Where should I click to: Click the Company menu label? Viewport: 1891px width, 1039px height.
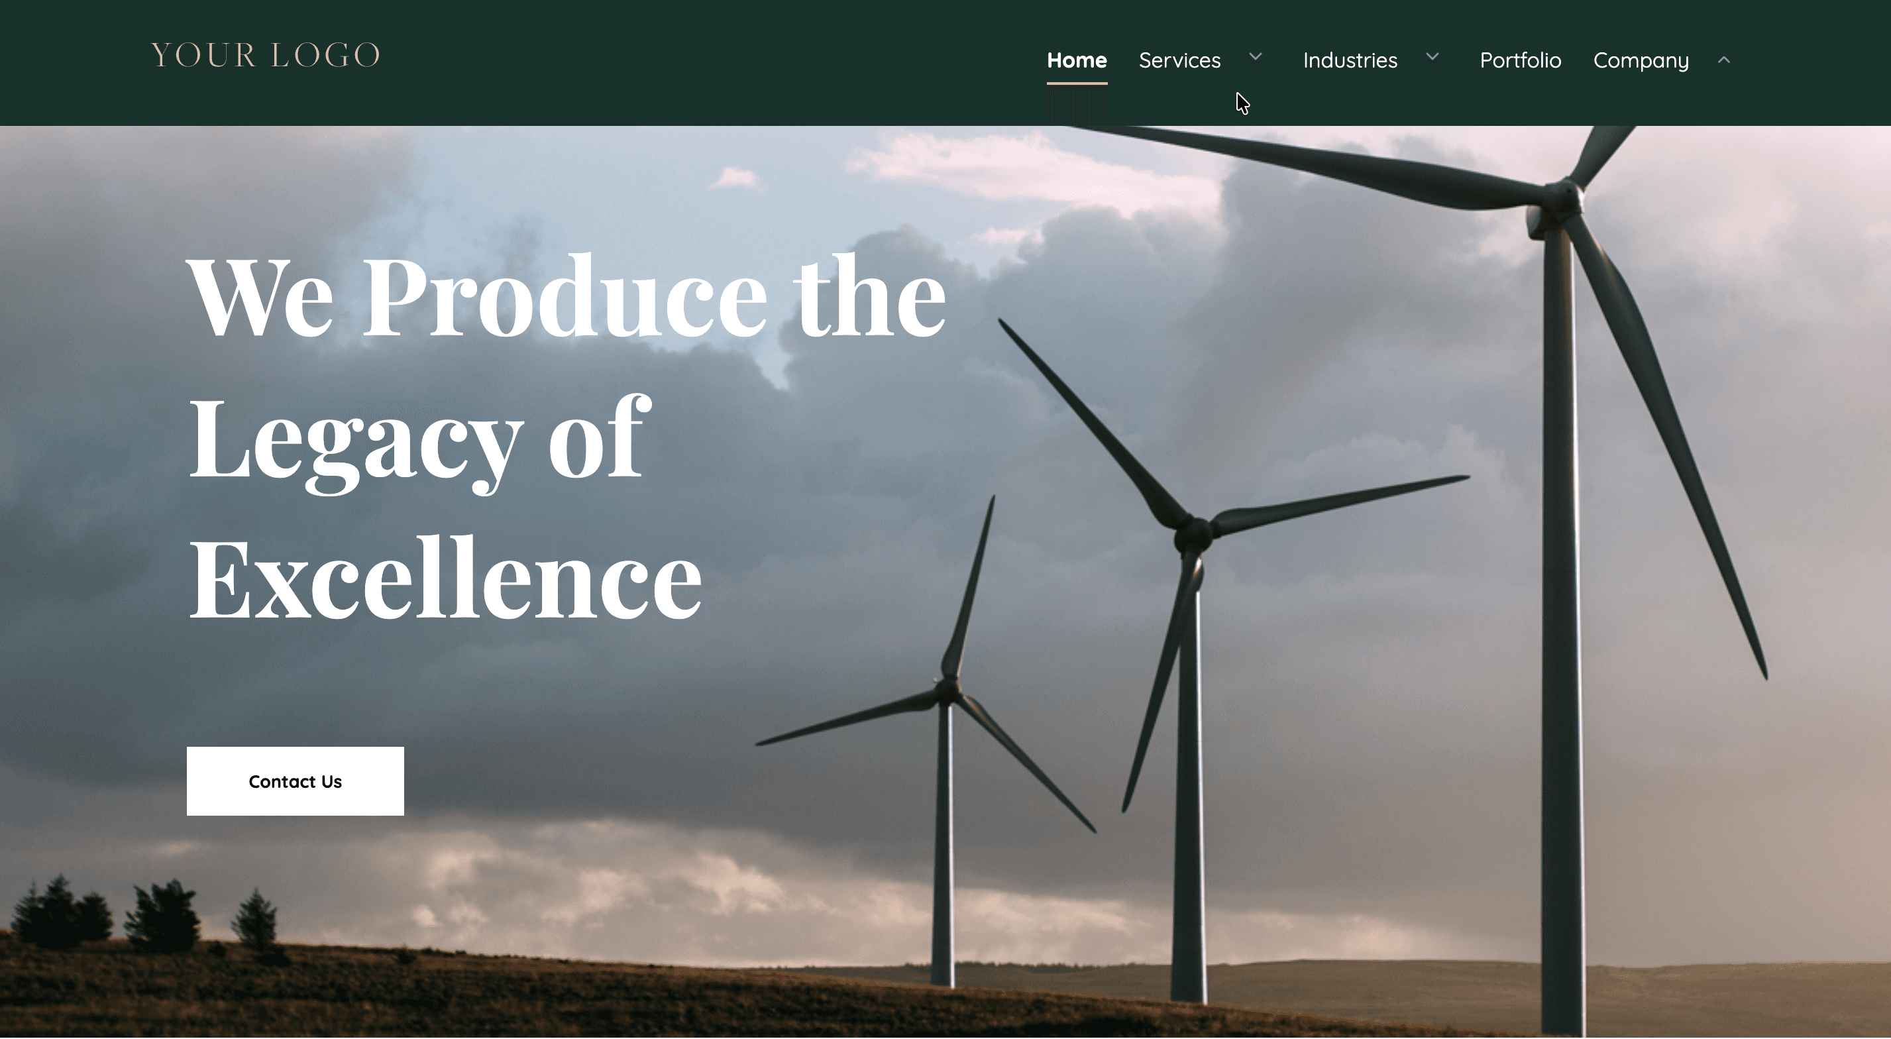1641,60
